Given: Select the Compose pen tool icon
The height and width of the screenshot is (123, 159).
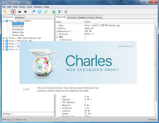Looking at the screenshot, I should pyautogui.click(x=33, y=12).
